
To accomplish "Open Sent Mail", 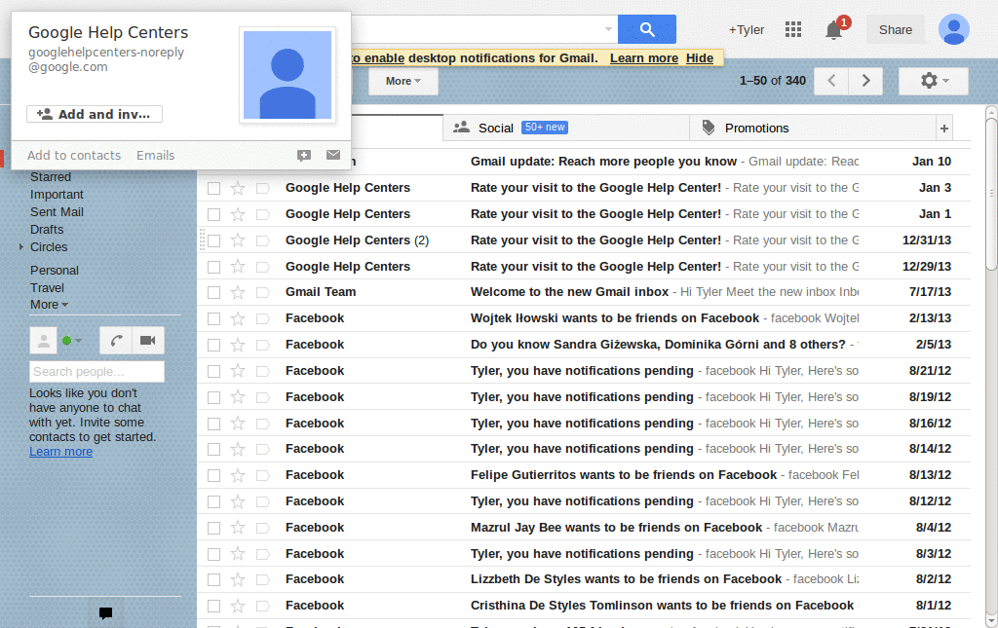I will (x=57, y=211).
